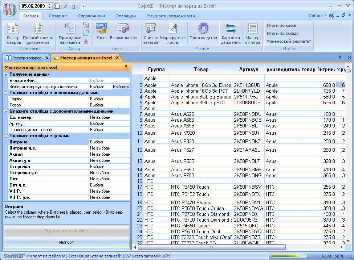The image size is (354, 260).
Task: Click the grid's vertical scroll-down arrow
Action: click(x=348, y=241)
